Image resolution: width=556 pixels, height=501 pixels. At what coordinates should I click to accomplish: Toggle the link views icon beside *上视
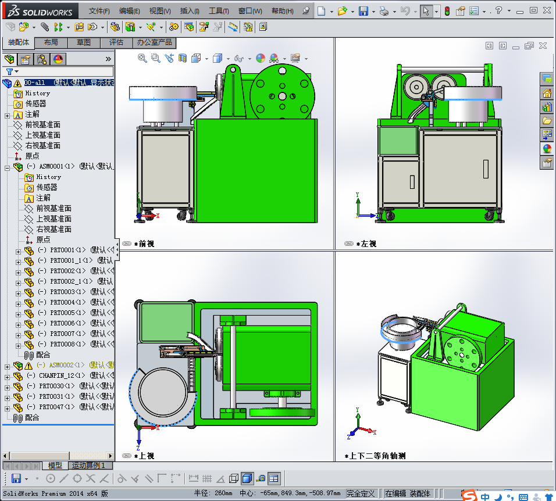127,456
